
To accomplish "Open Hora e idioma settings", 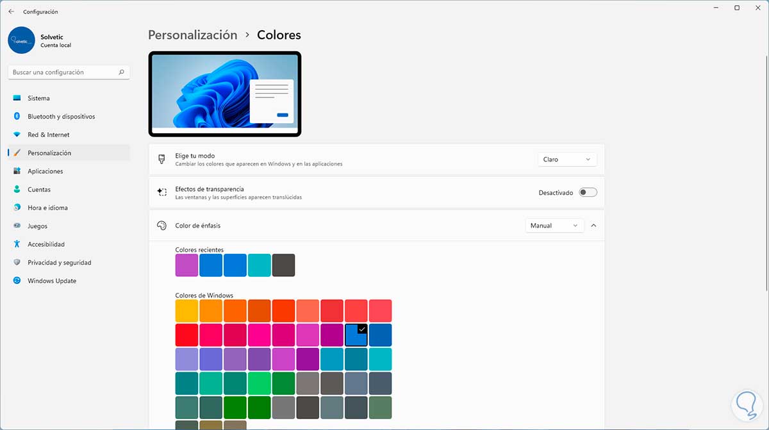I will [69, 208].
